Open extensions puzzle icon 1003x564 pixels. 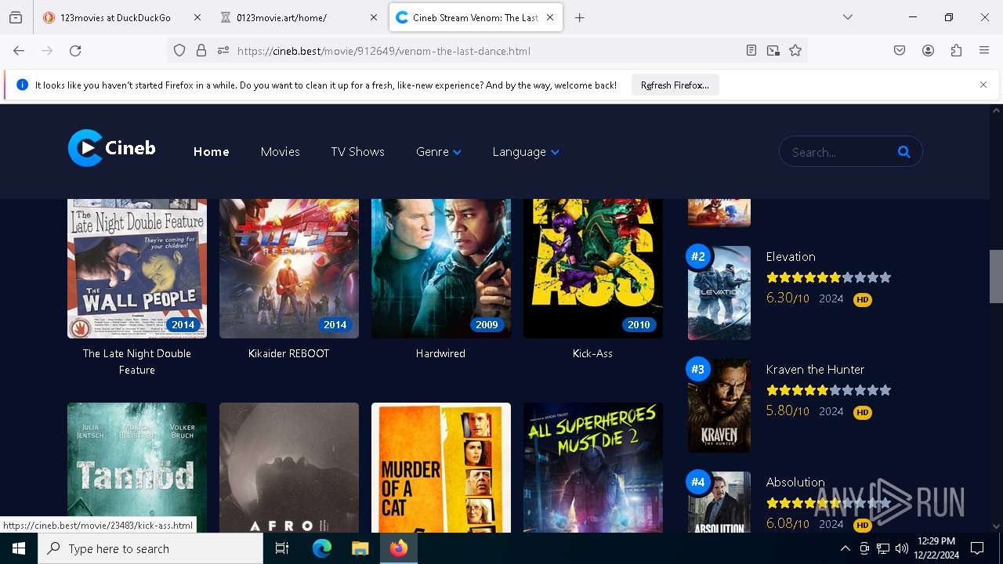(x=956, y=50)
